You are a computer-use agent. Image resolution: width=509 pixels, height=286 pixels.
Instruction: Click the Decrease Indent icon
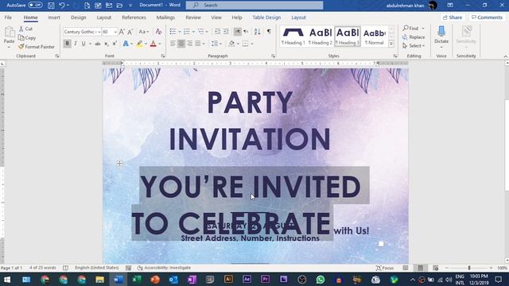coord(217,32)
